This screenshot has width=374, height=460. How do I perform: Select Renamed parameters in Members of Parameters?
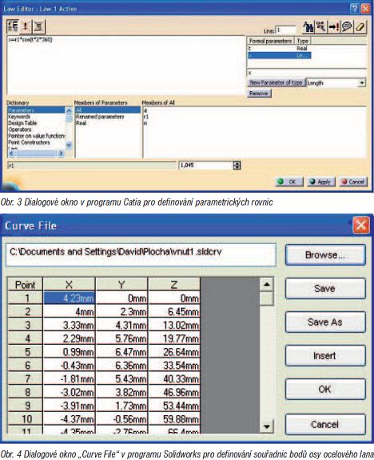[x=100, y=117]
